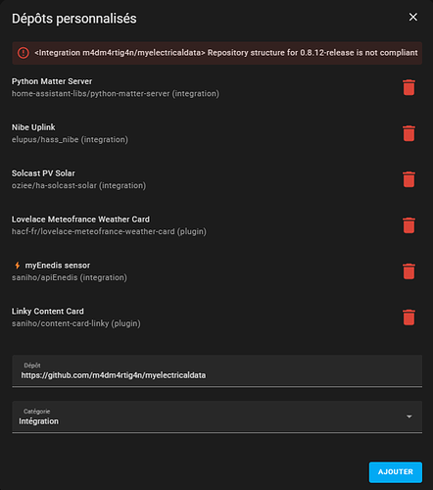This screenshot has width=433, height=490.
Task: Open the Catégorie Intégration select field
Action: pyautogui.click(x=216, y=416)
